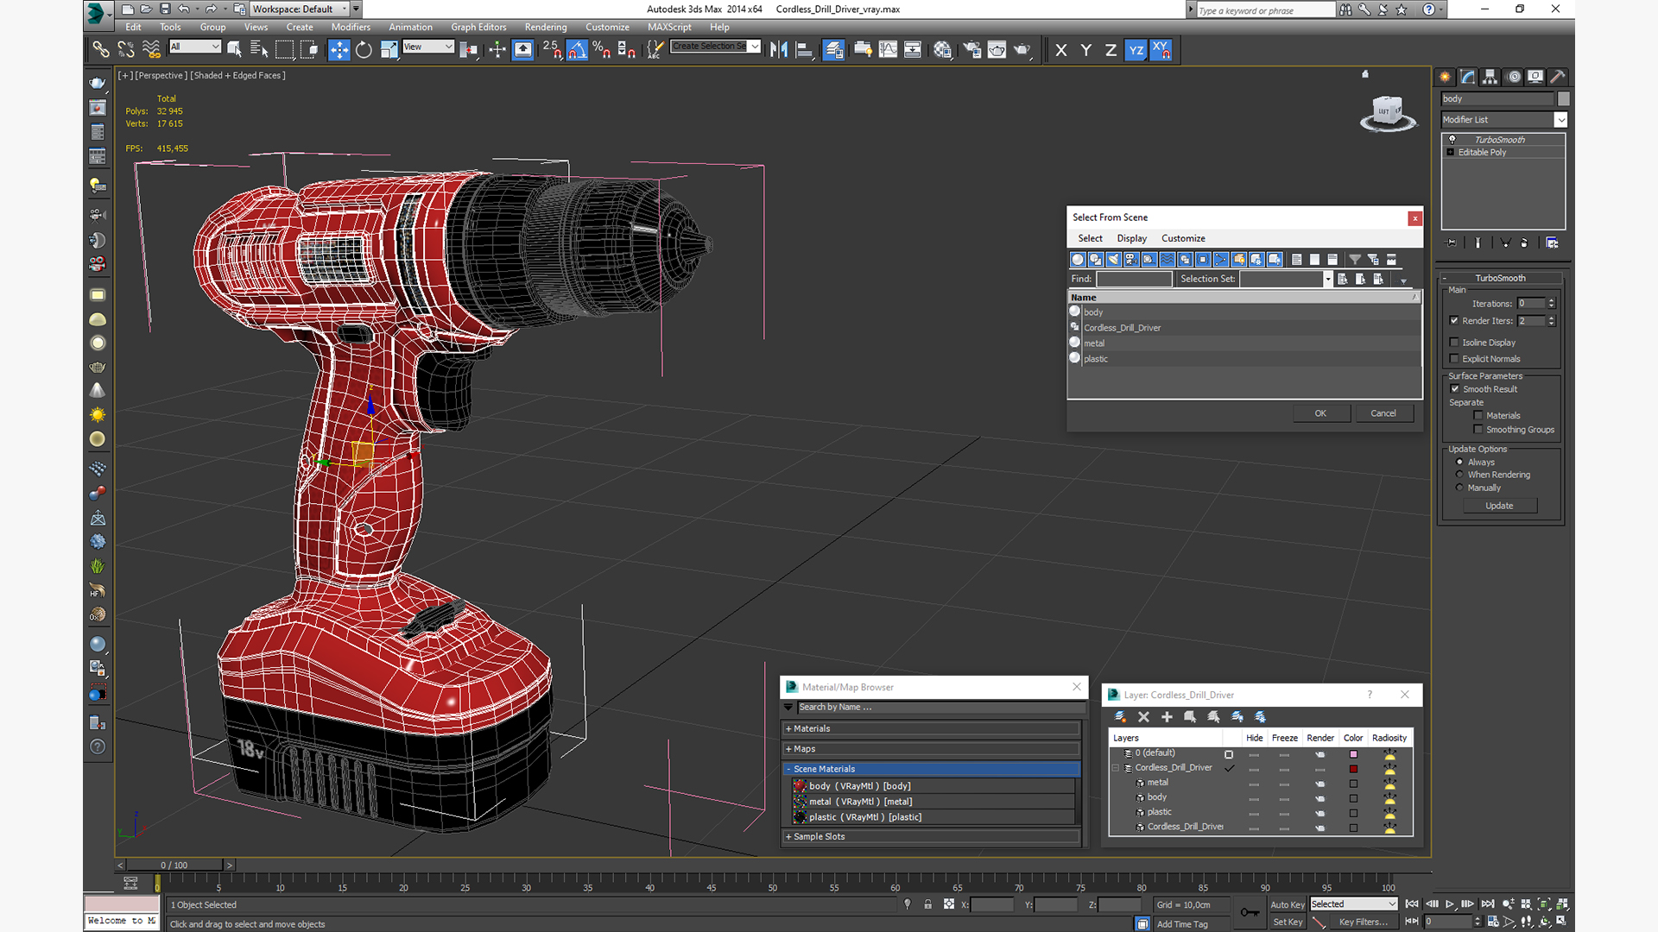The height and width of the screenshot is (932, 1658).
Task: Click the YZ axis constraint button
Action: 1136,50
